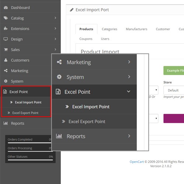
Task: Click the green Example File button
Action: pyautogui.click(x=174, y=71)
